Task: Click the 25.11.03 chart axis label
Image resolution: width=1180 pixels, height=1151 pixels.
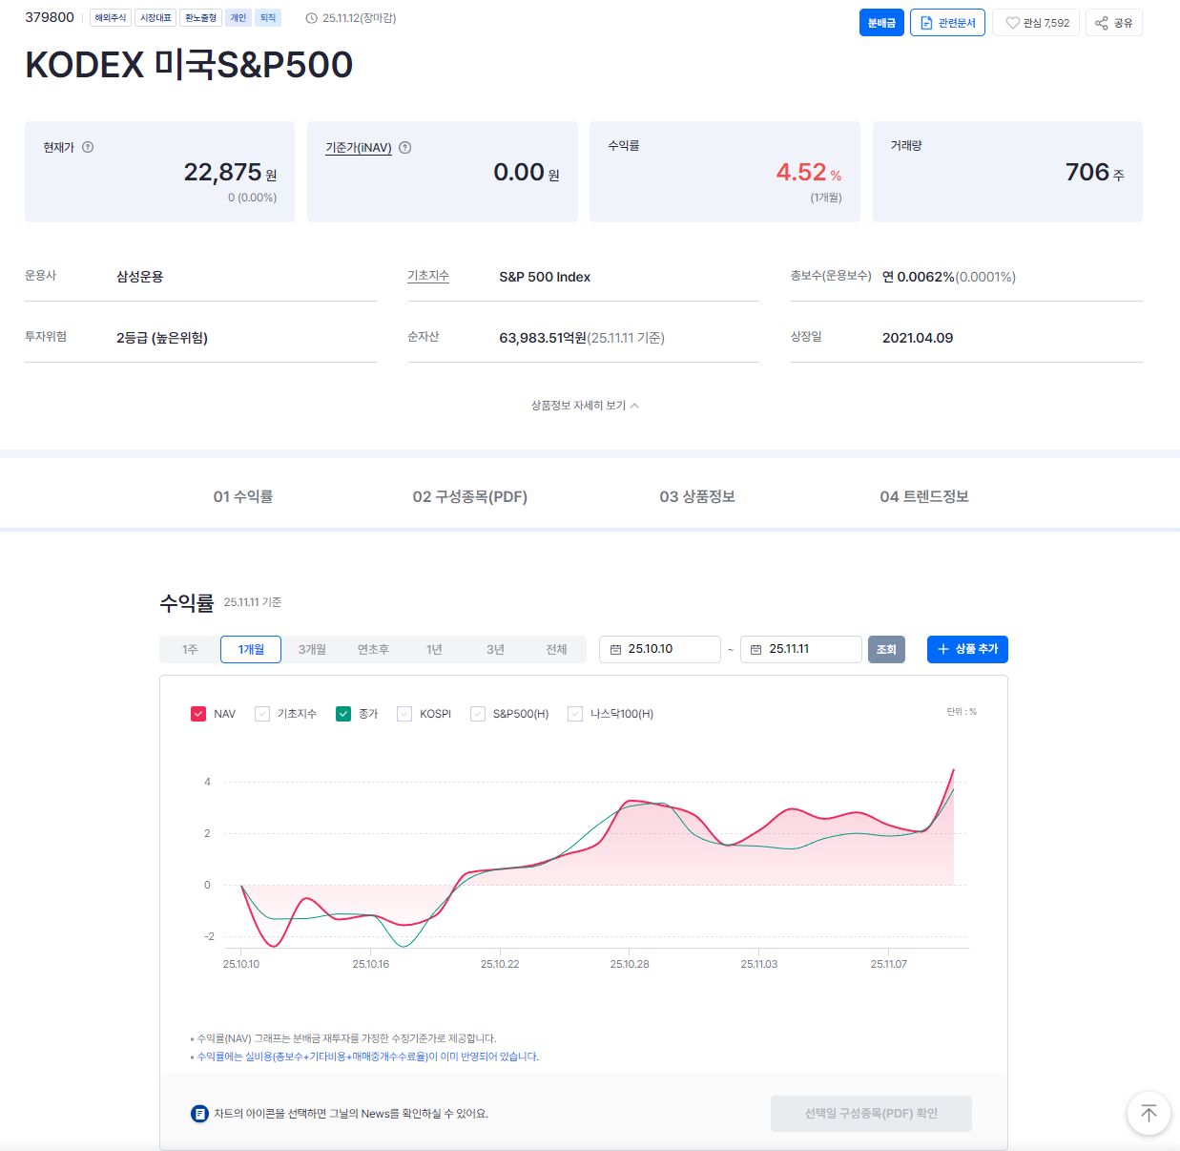Action: point(759,964)
